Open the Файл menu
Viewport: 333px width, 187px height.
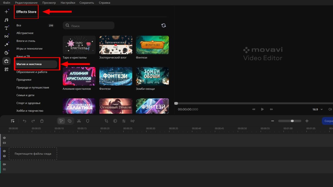point(6,2)
